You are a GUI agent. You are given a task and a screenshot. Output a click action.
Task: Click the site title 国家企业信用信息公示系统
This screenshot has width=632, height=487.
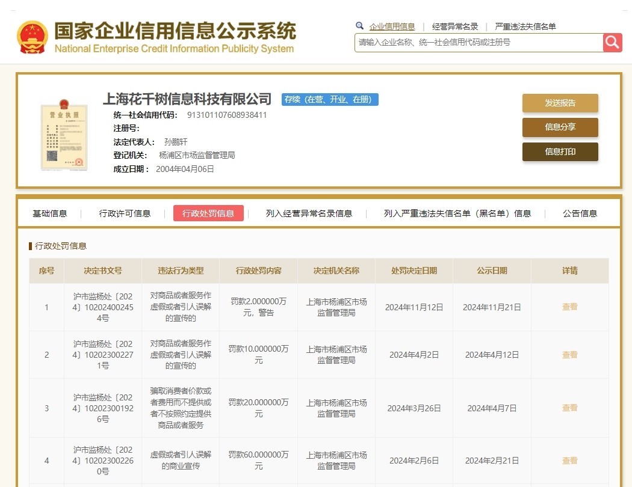(x=175, y=31)
